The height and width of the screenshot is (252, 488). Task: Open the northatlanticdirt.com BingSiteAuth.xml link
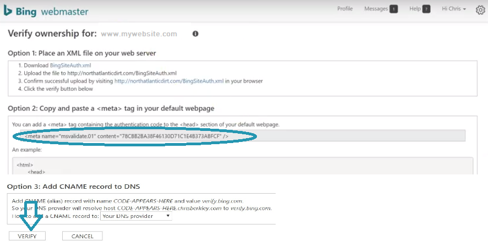click(x=169, y=81)
